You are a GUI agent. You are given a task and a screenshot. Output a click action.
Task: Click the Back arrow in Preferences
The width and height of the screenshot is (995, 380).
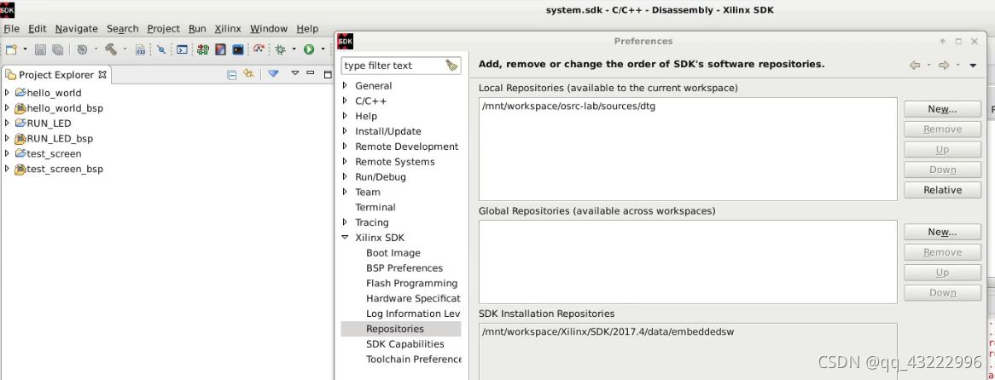coord(915,65)
